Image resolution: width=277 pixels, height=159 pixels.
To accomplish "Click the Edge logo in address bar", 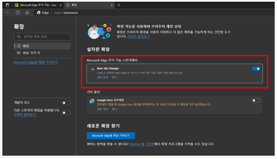I will (x=39, y=13).
